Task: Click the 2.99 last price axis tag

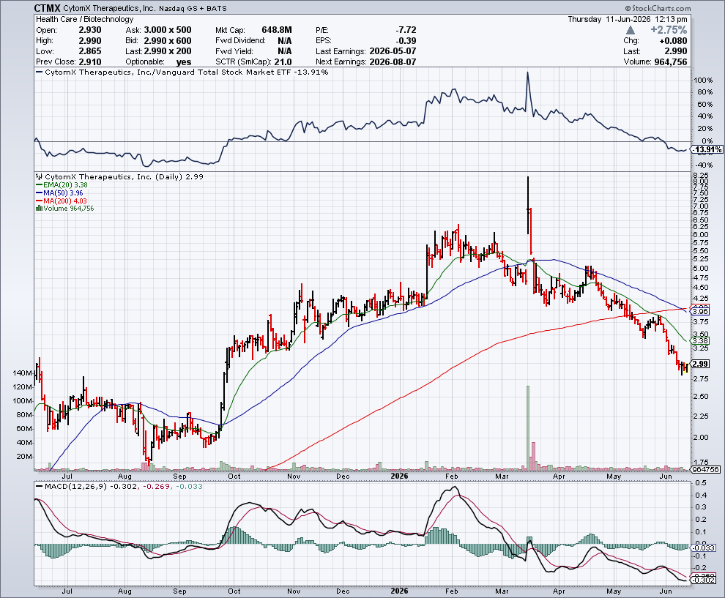Action: tap(701, 364)
